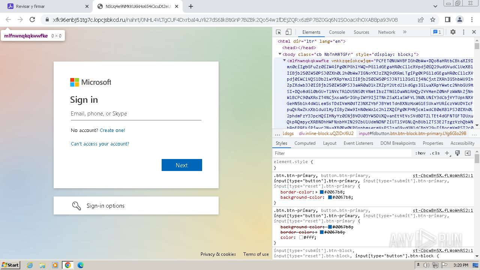Focus the styles Filter field
480x270 pixels.
click(342, 153)
